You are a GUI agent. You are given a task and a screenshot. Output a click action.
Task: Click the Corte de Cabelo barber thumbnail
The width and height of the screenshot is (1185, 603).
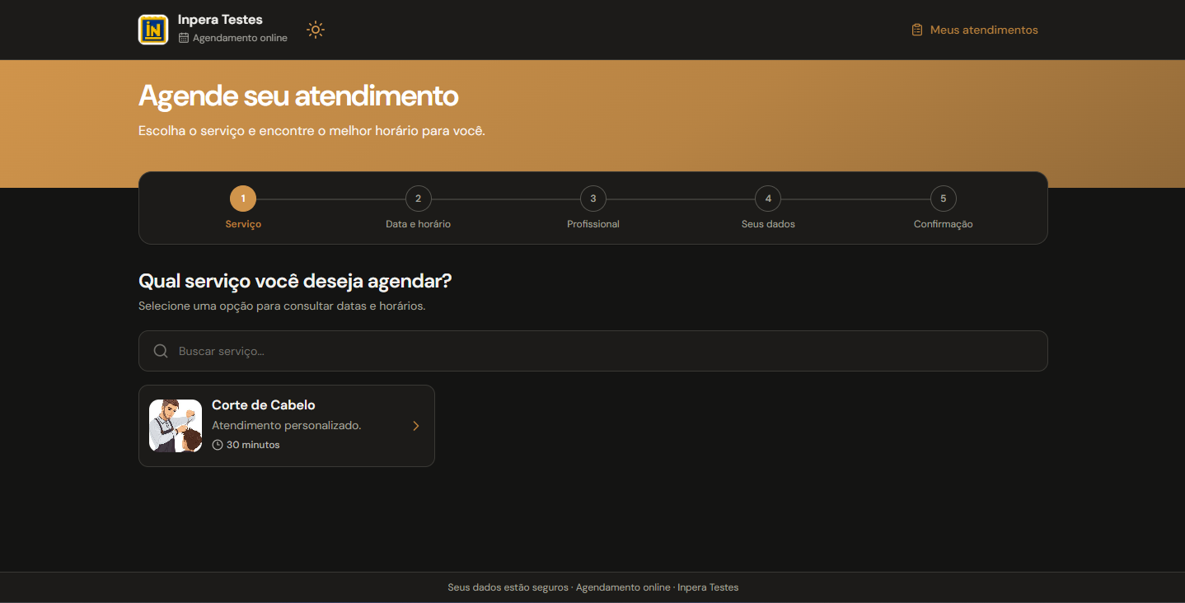[176, 426]
